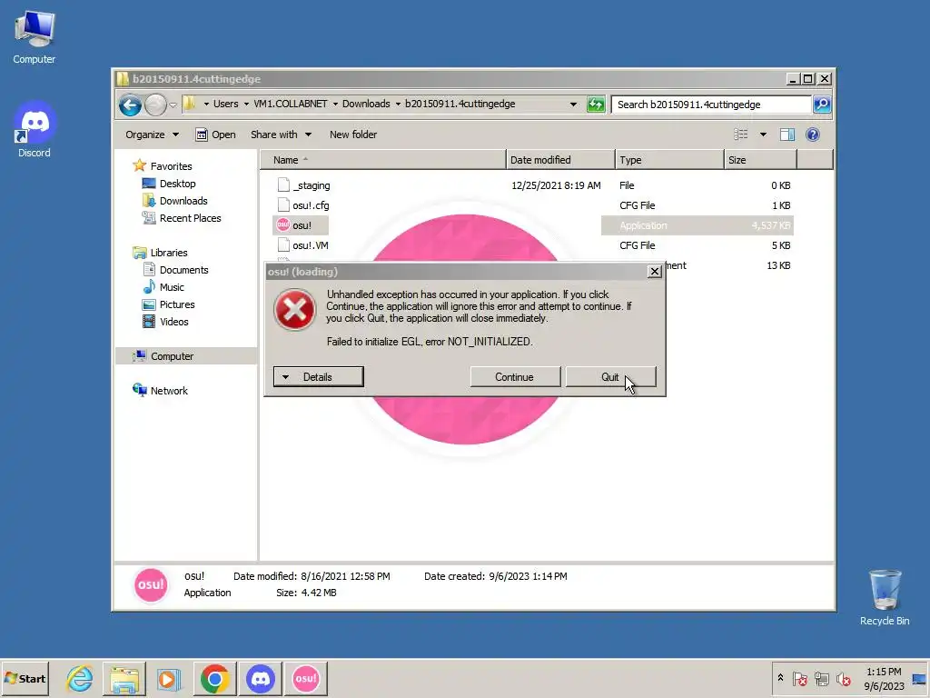This screenshot has width=930, height=698.
Task: Open the dropdown arrow after Users breadcrumb
Action: (246, 104)
